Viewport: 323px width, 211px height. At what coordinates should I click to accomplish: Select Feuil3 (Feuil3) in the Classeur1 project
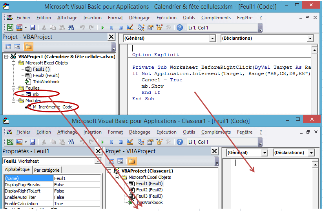click(x=149, y=196)
